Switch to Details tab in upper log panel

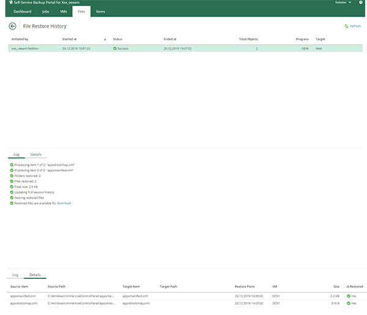(36, 155)
